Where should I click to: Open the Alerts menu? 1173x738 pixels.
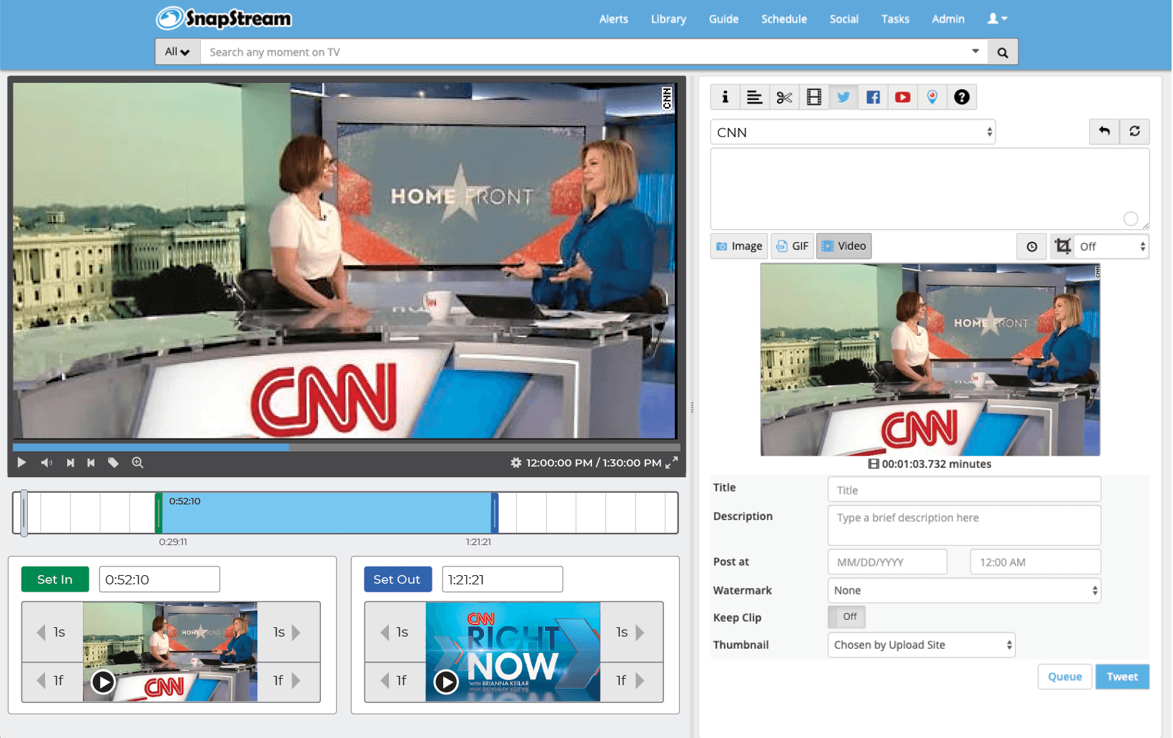tap(613, 19)
